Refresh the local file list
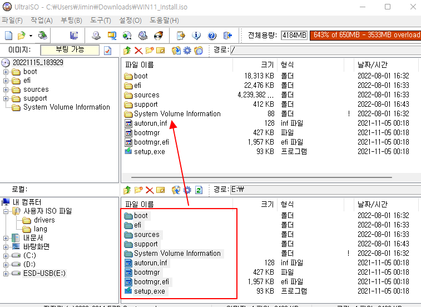The width and height of the screenshot is (421, 307). point(199,190)
